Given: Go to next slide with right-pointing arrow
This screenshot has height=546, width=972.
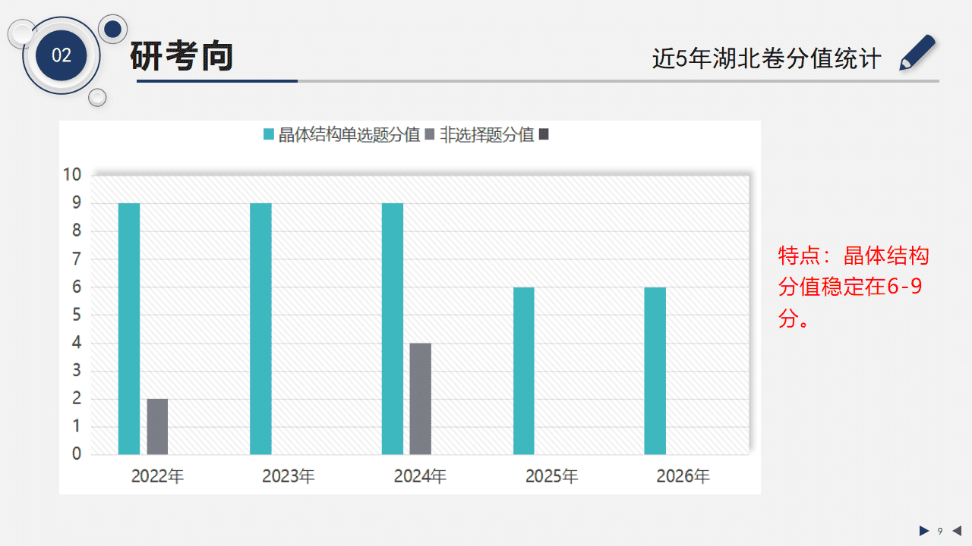Looking at the screenshot, I should pos(924,531).
